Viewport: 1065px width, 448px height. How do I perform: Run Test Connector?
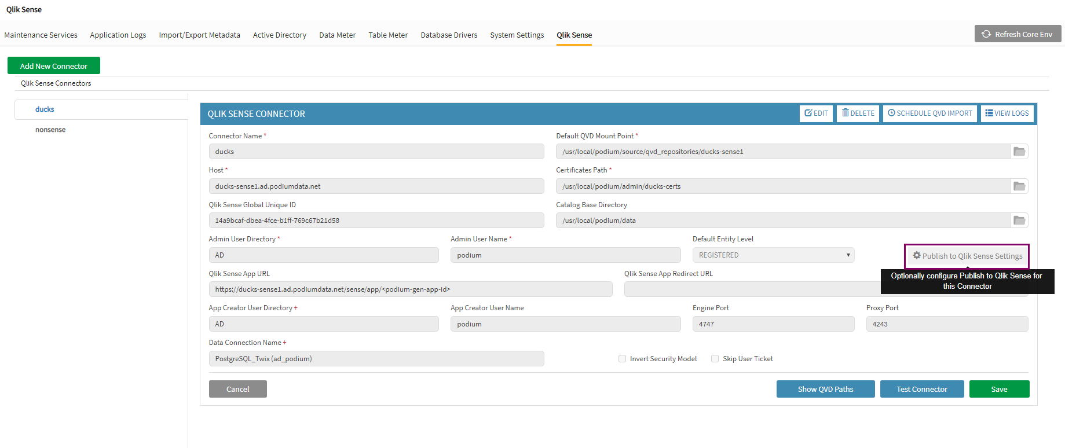pos(922,389)
